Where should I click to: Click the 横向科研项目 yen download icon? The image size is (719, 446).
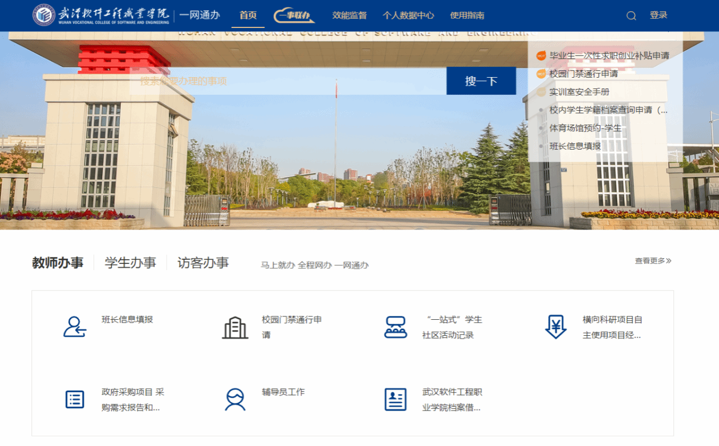click(556, 327)
